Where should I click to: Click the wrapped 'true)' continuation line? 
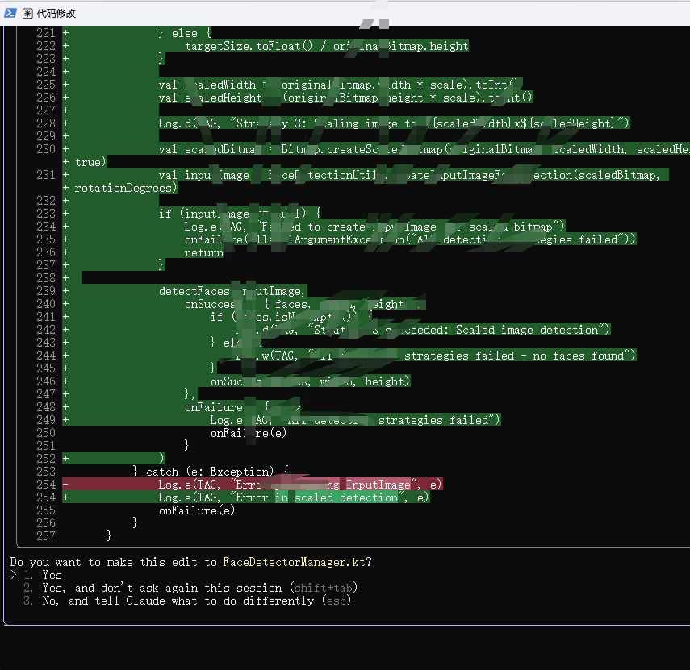(x=90, y=162)
